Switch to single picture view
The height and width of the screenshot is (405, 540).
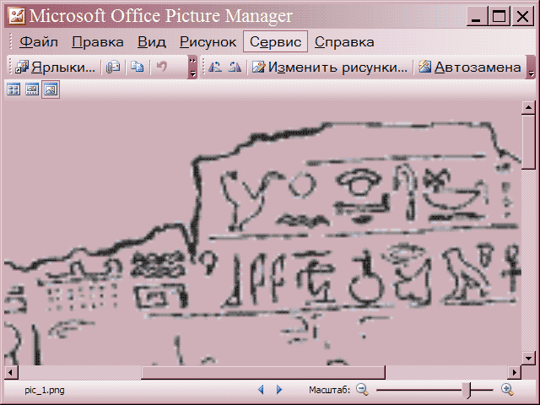(x=51, y=89)
